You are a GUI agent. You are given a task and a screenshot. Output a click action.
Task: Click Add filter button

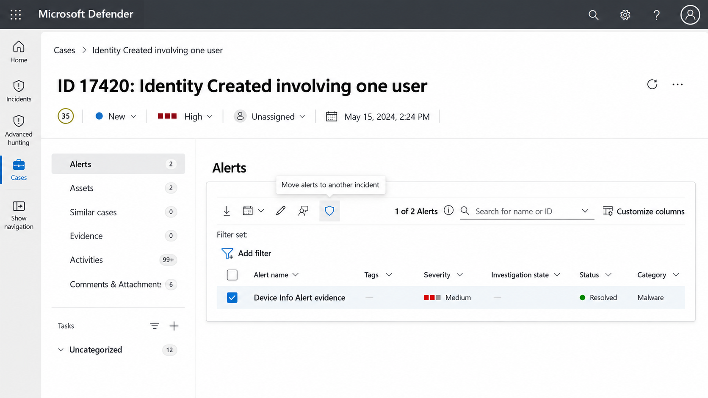[246, 253]
